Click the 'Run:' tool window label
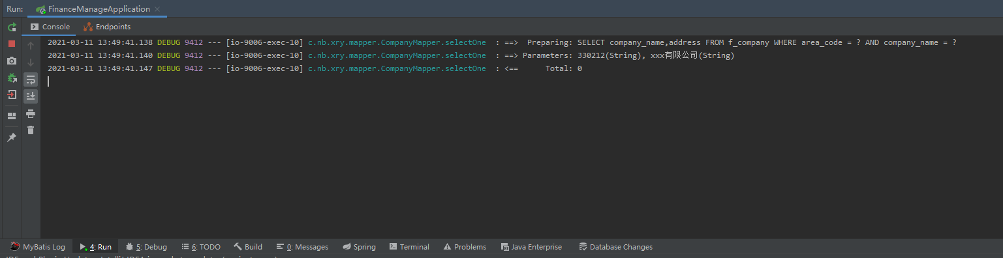This screenshot has width=1003, height=258. (15, 9)
